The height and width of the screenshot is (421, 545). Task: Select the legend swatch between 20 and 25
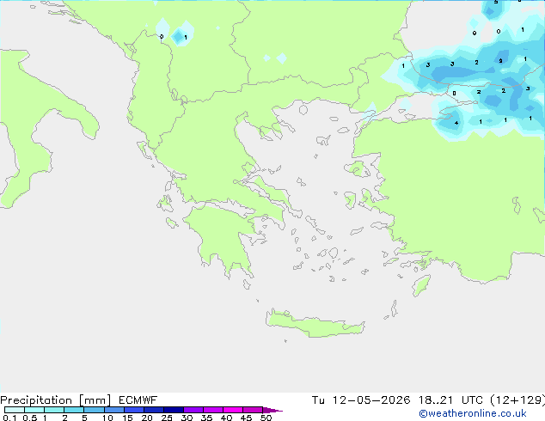[154, 410]
